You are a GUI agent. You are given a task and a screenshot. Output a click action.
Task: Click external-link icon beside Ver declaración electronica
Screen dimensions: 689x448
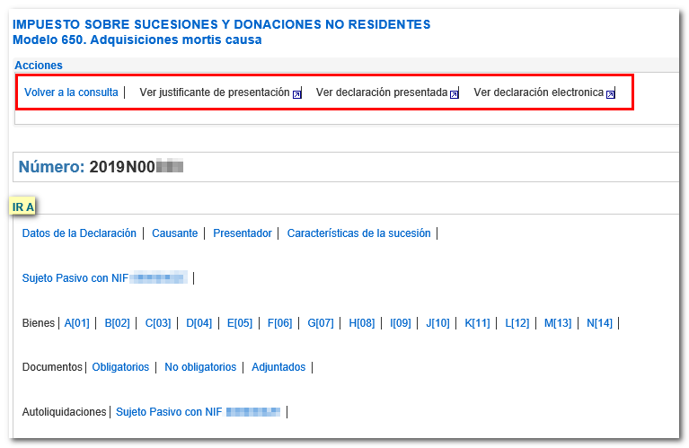[x=610, y=93]
